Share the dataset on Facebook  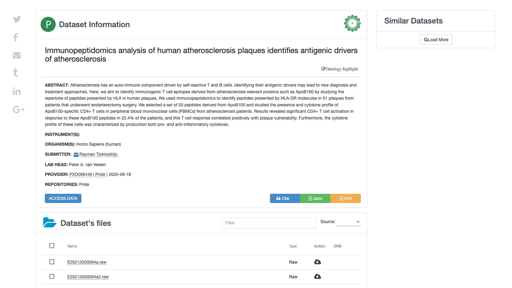[16, 37]
